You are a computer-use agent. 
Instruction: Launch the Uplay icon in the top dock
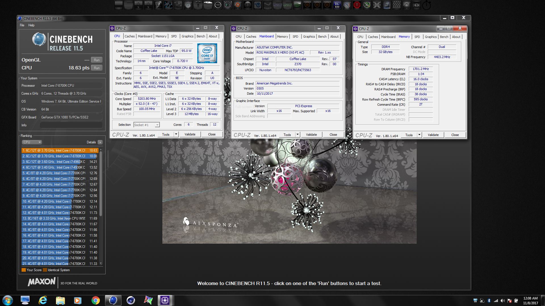pyautogui.click(x=257, y=5)
